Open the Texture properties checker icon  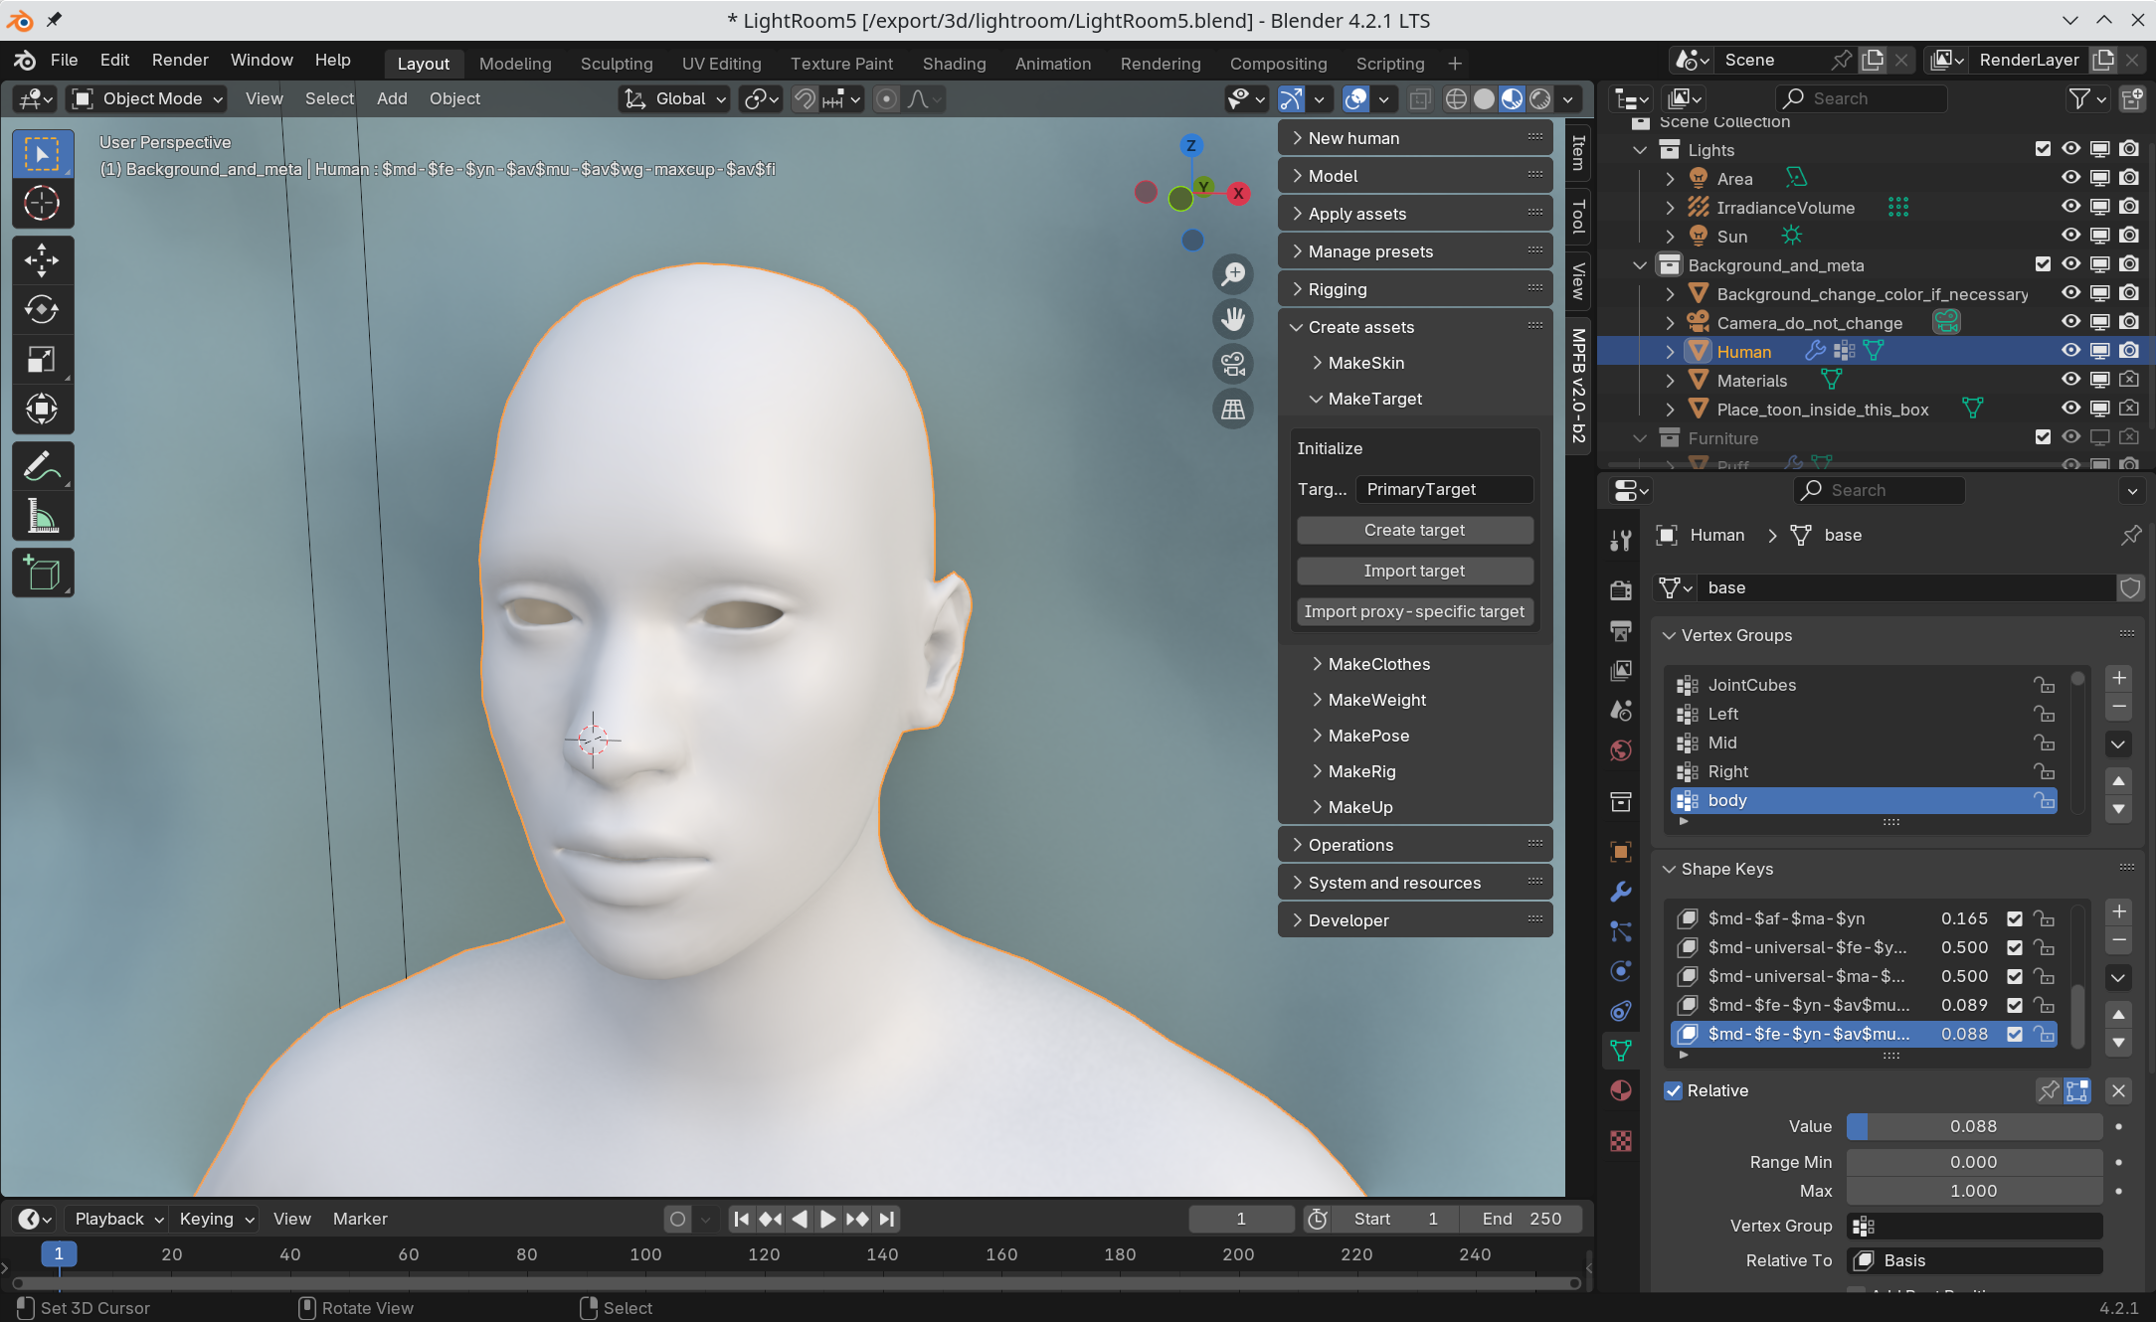(x=1621, y=1141)
